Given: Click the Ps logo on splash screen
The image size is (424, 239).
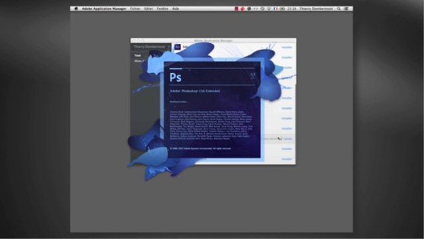Looking at the screenshot, I should pos(175,78).
